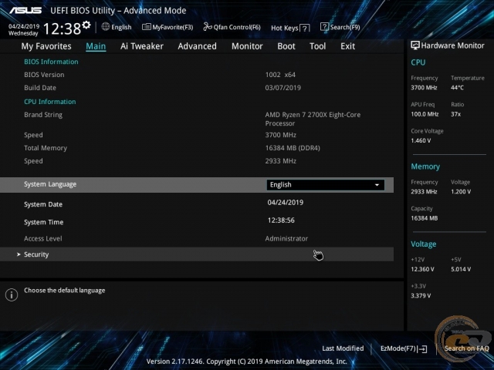Viewport: 494px width, 370px height.
Task: Open MyFavorite(F3) list icon
Action: click(147, 27)
